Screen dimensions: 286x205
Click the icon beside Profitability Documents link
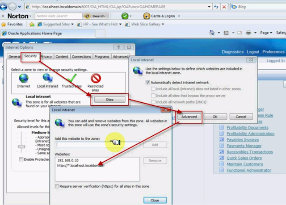222,127
